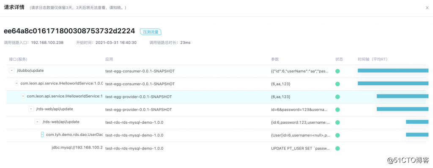Click green status dot of /dubbo/update row
Image resolution: width=433 pixels, height=168 pixels.
click(x=337, y=71)
